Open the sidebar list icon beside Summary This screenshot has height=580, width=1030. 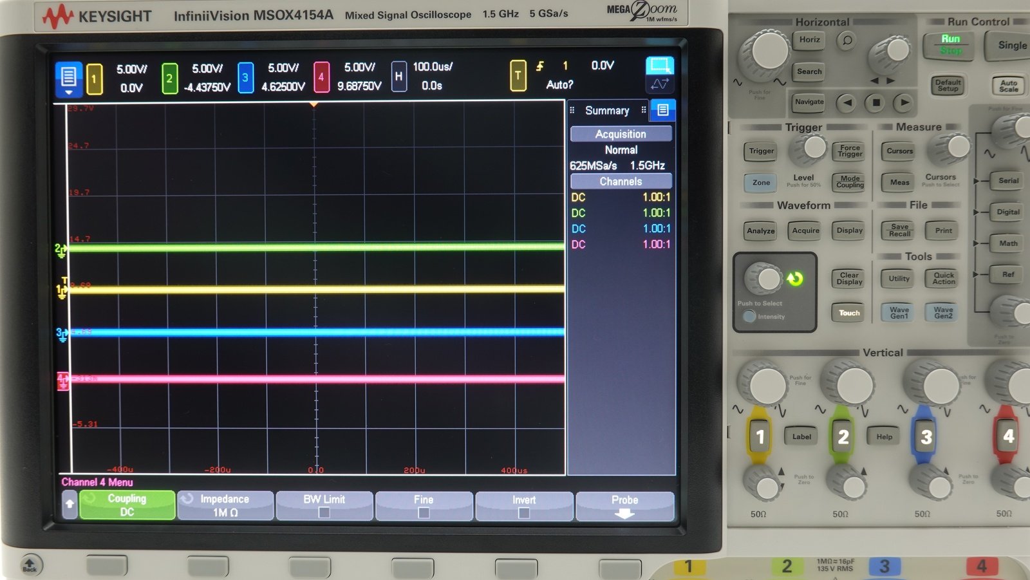(662, 110)
